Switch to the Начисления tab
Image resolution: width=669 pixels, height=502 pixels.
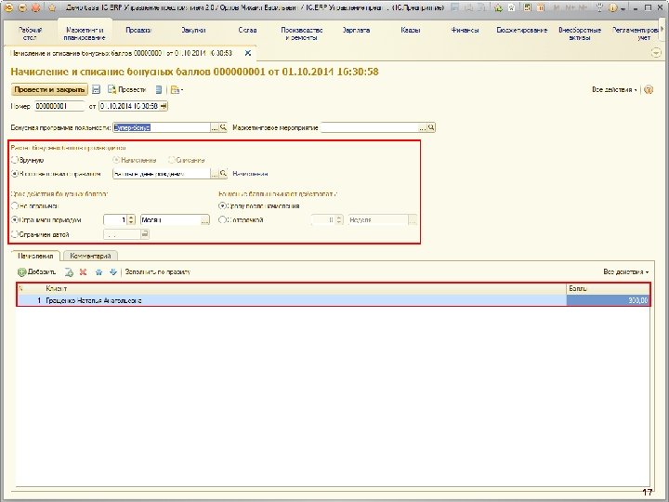coord(35,256)
